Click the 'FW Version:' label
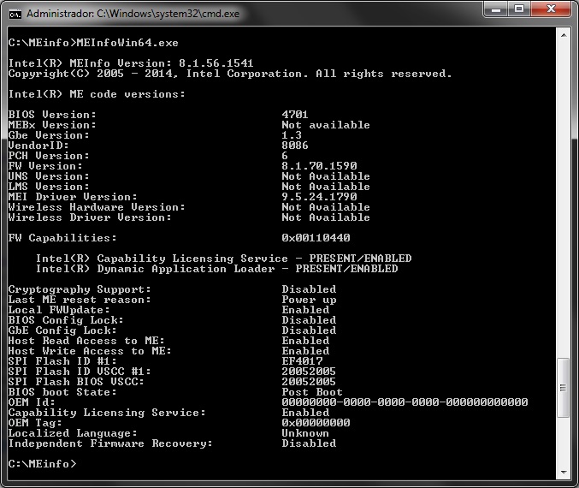Viewport: 579px width, 488px height. pos(45,166)
